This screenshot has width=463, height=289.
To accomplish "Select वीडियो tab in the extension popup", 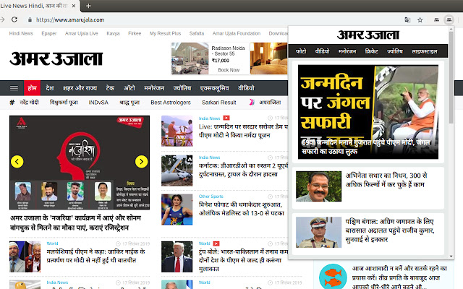I will pyautogui.click(x=322, y=51).
